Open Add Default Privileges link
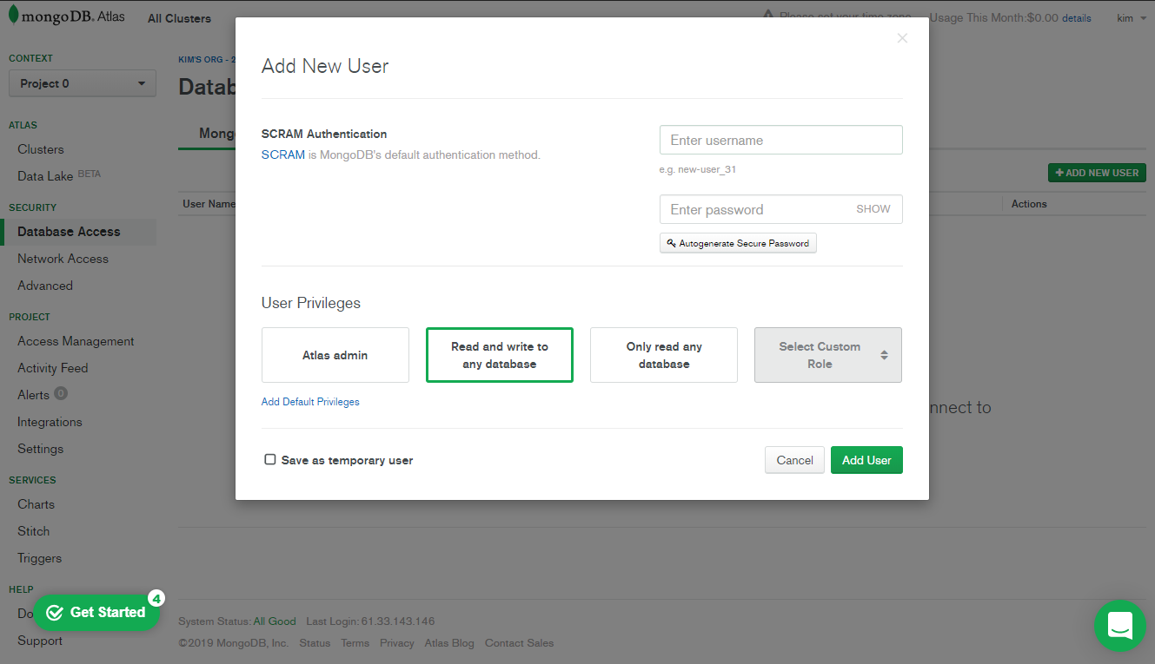The width and height of the screenshot is (1155, 664). click(x=310, y=402)
